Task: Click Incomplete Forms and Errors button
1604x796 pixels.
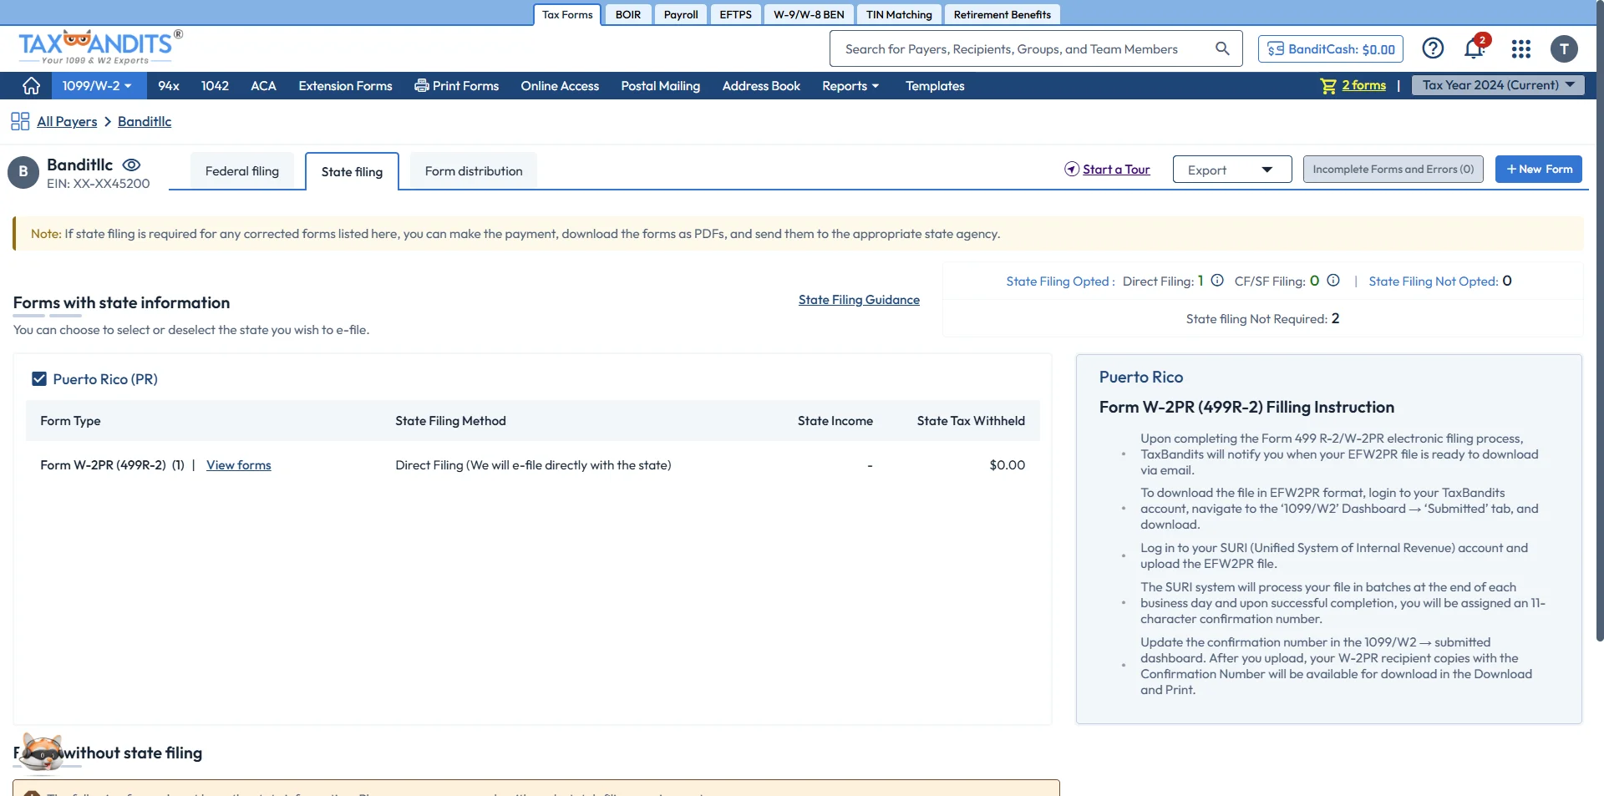Action: pyautogui.click(x=1393, y=169)
